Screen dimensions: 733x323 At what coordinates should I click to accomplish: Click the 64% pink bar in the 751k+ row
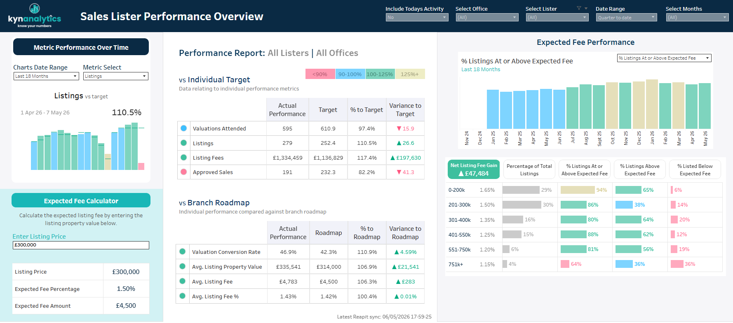565,264
